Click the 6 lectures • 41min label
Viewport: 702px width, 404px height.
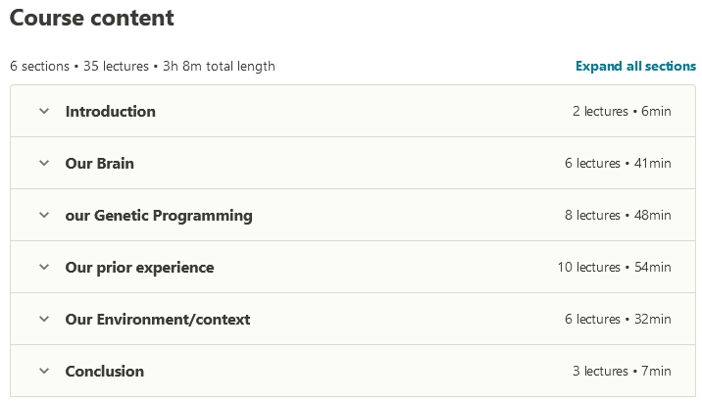(618, 164)
